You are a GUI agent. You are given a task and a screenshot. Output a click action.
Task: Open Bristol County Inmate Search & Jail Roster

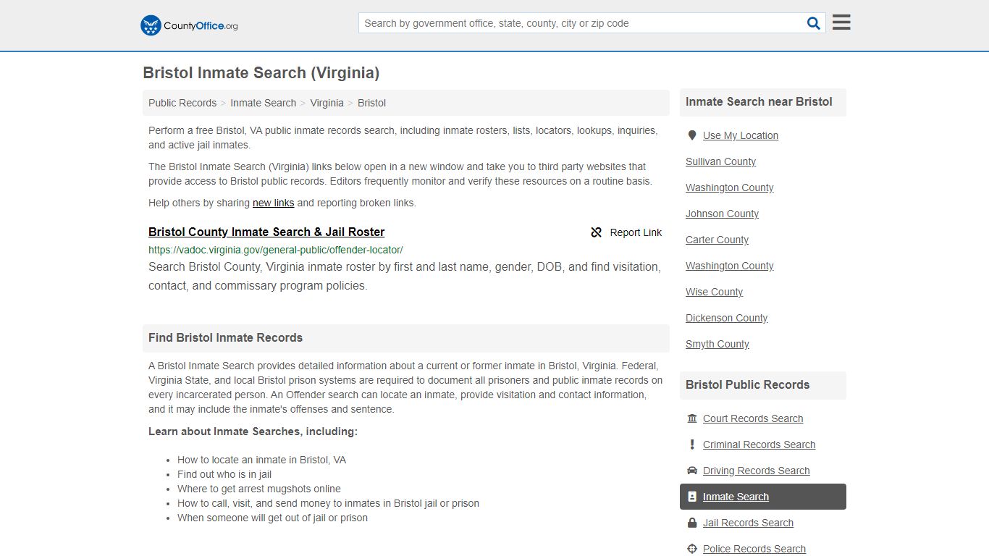266,232
